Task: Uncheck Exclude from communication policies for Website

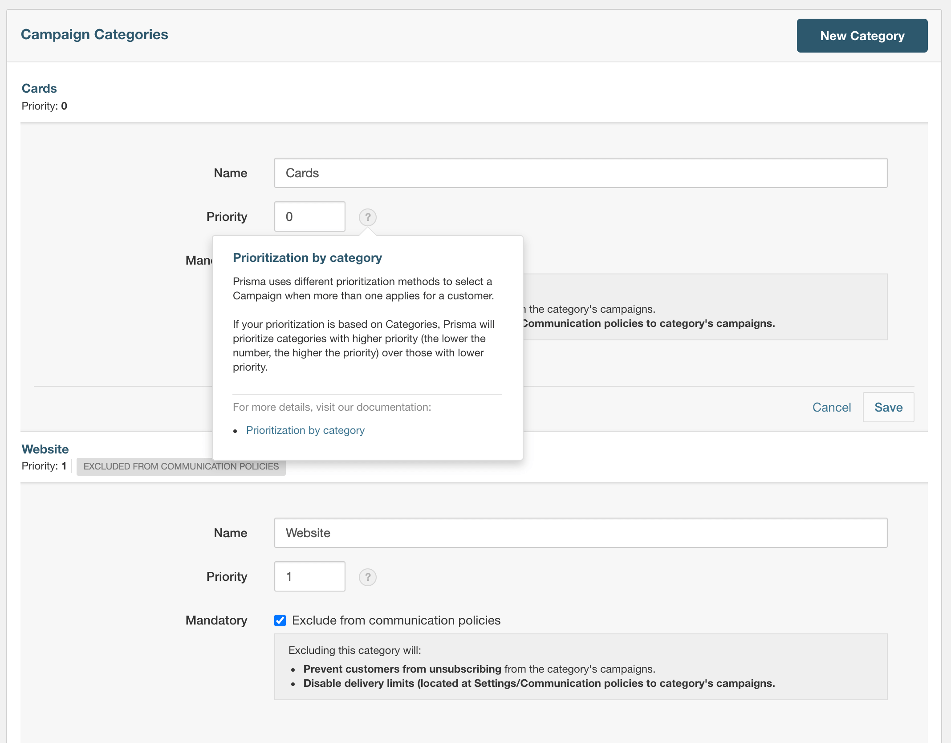Action: click(280, 621)
